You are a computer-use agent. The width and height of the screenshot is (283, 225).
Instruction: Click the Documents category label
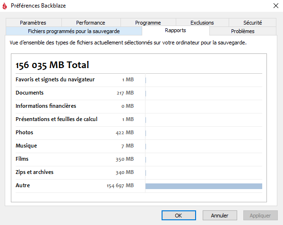click(30, 93)
